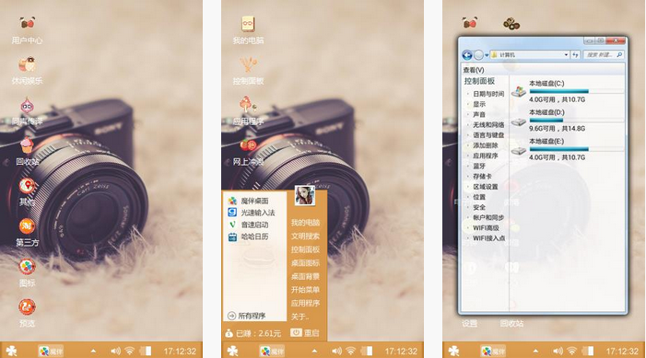Launch 音速启动 from the start menu
Image resolution: width=646 pixels, height=358 pixels.
[x=249, y=225]
